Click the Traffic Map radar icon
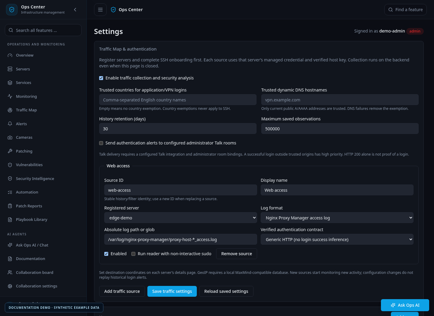The image size is (434, 316). click(x=10, y=110)
